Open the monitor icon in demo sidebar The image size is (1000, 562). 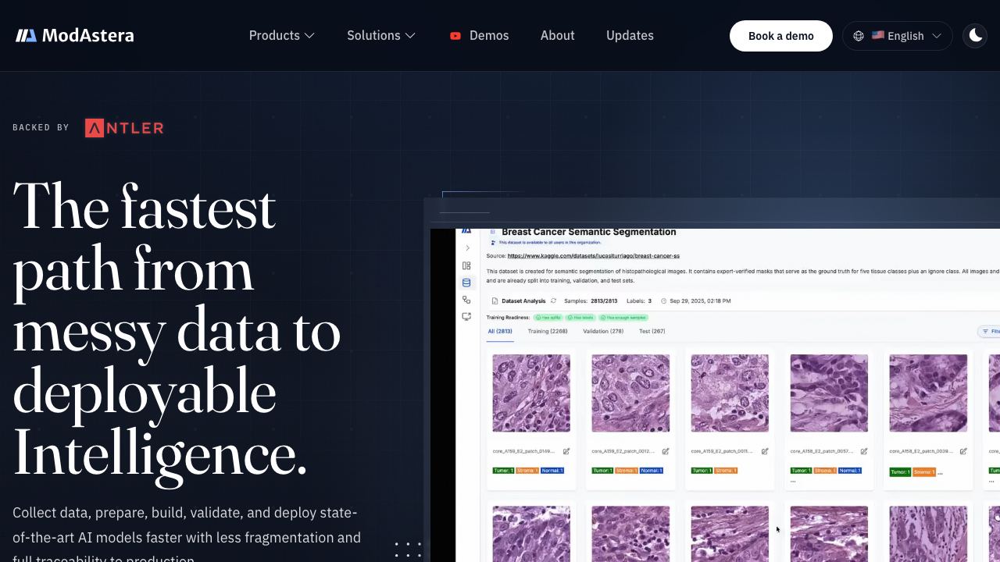point(466,317)
